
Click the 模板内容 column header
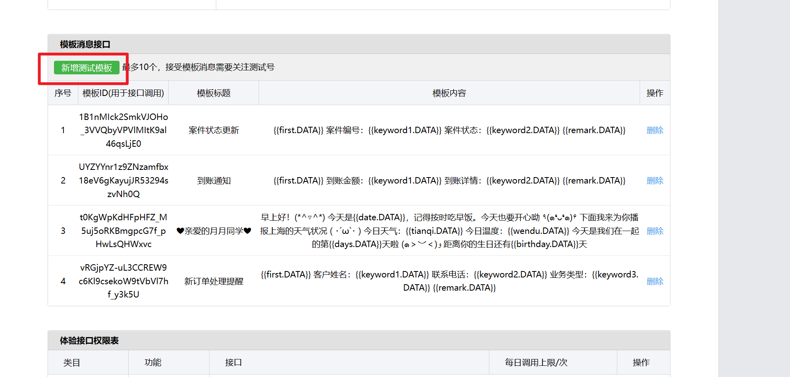click(x=449, y=93)
